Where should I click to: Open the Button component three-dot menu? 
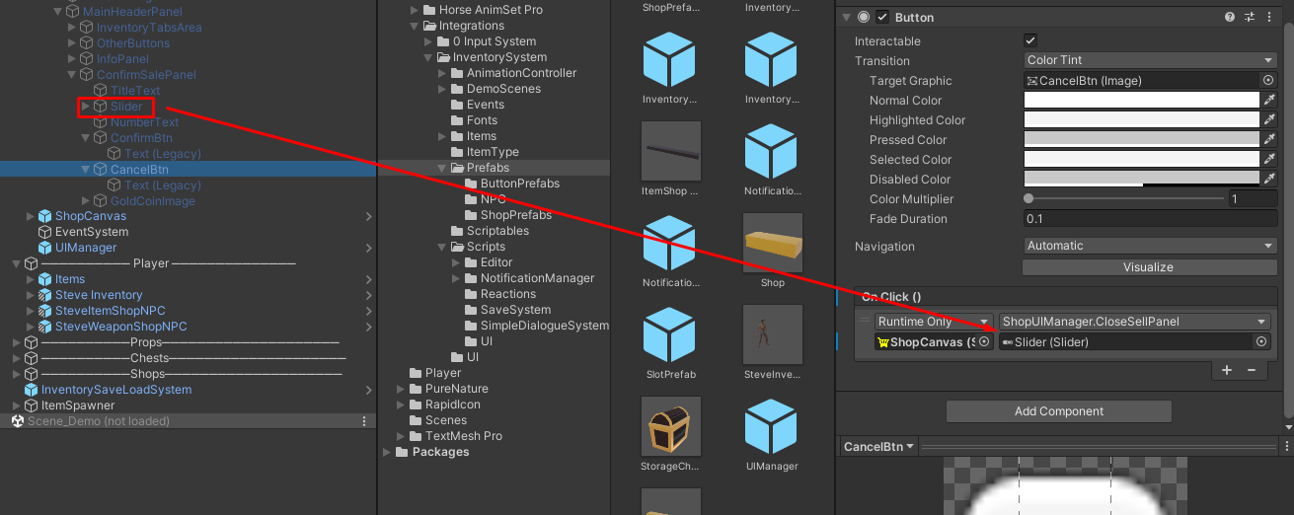coord(1270,17)
